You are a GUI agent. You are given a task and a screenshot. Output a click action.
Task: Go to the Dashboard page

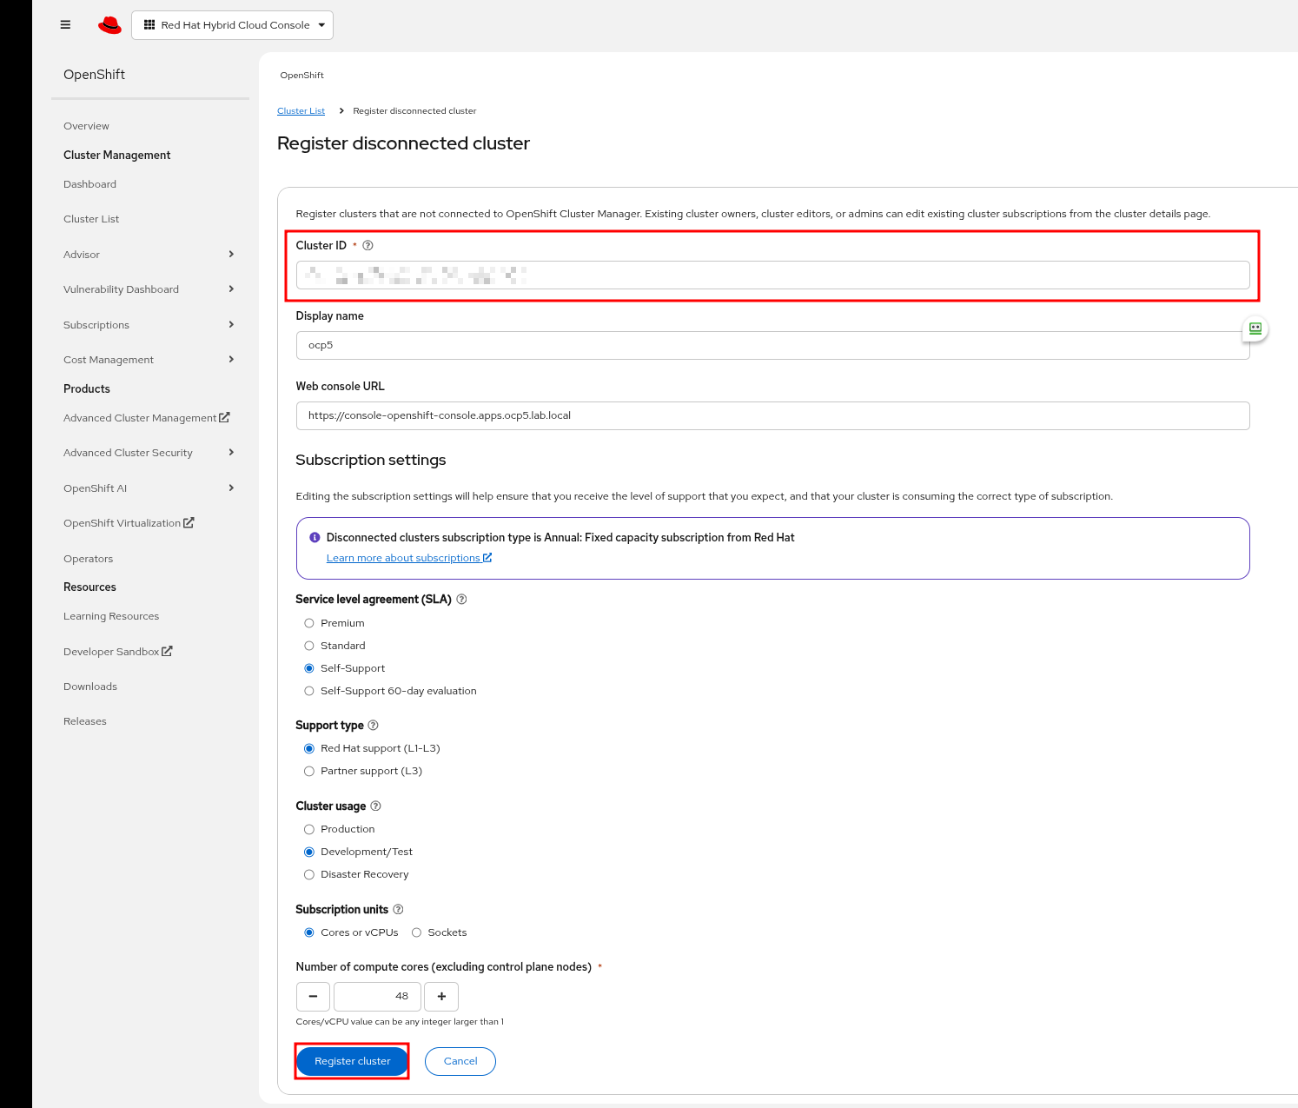coord(89,184)
